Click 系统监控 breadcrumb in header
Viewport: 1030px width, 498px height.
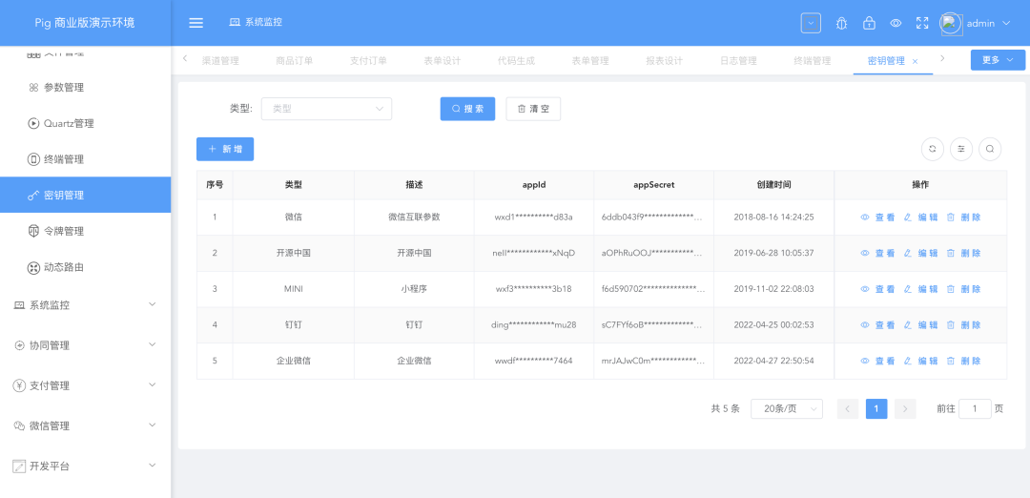coord(257,22)
